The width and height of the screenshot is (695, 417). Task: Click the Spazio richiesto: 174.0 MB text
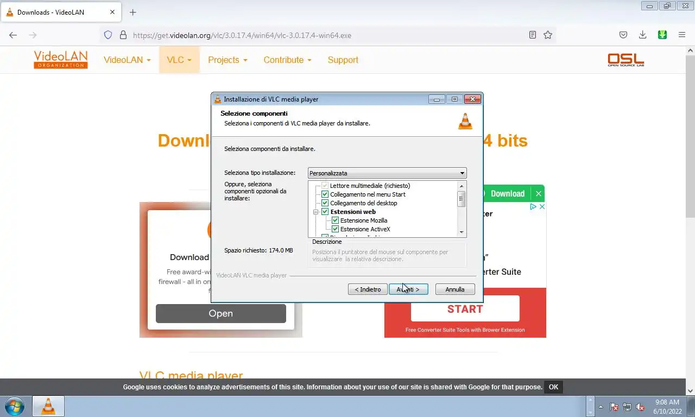[x=258, y=250]
